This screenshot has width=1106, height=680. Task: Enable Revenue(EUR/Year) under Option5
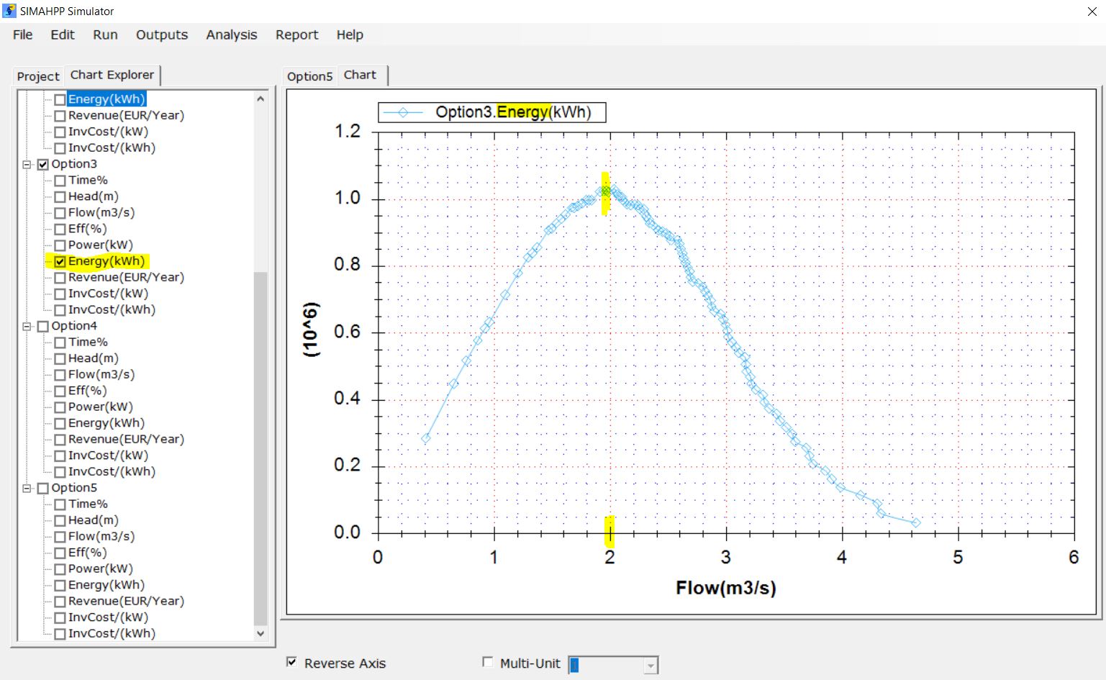click(x=60, y=602)
